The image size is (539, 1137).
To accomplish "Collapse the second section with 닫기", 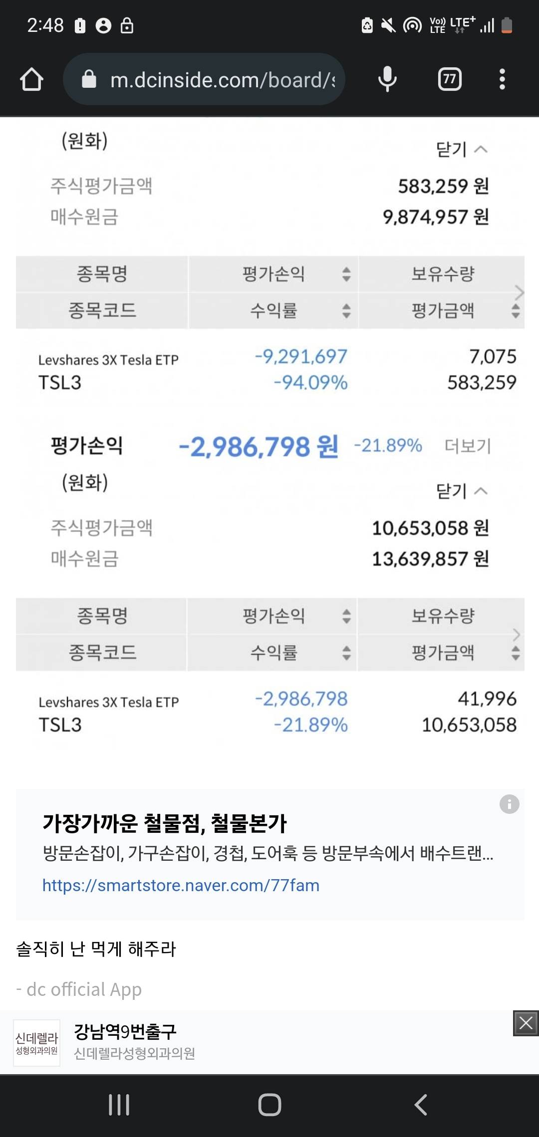I will click(x=461, y=491).
